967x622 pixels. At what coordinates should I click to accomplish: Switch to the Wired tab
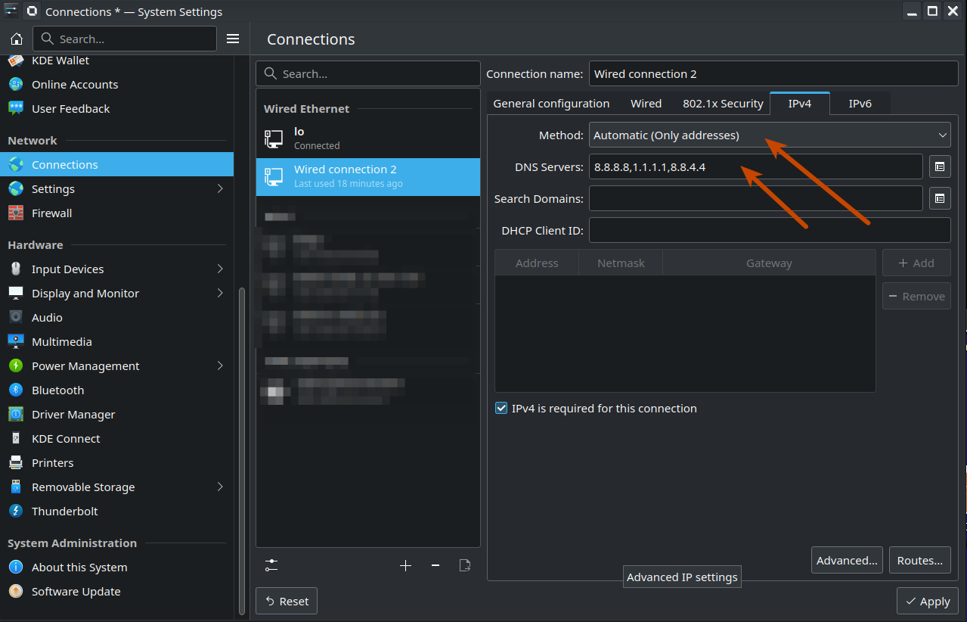(x=646, y=104)
